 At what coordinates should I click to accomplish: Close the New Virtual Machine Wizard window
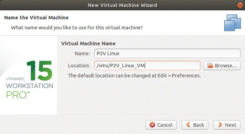click(x=240, y=5)
